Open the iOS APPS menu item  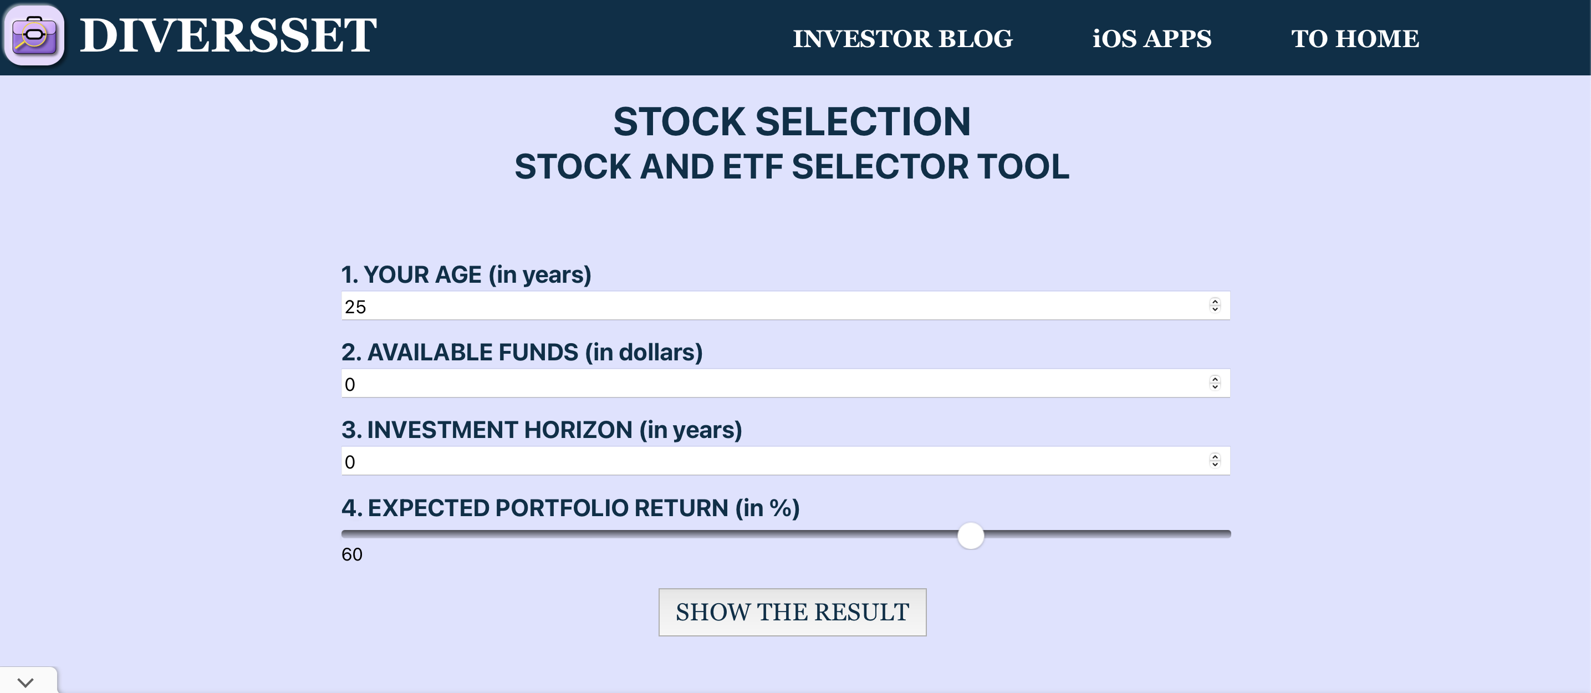click(x=1152, y=38)
